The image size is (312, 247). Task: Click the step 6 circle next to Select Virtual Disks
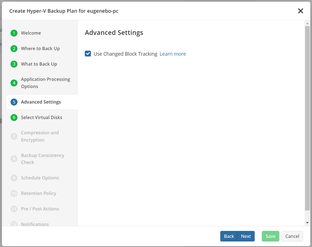click(x=14, y=117)
